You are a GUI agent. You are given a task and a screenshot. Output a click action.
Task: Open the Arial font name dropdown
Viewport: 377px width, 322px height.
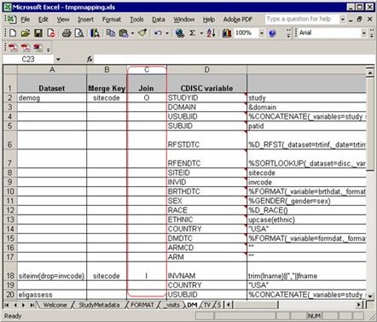coord(364,33)
